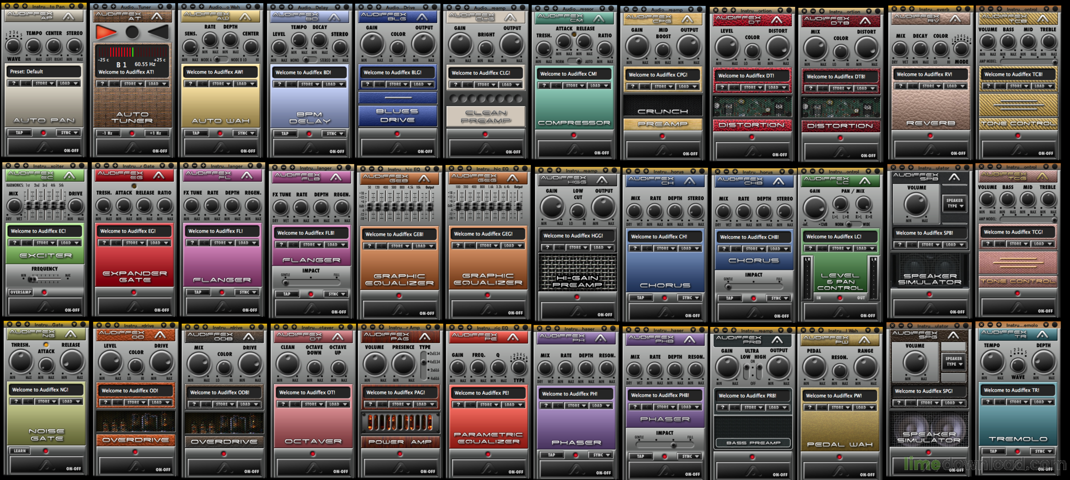Click '?' help in Power Amp

(370, 404)
